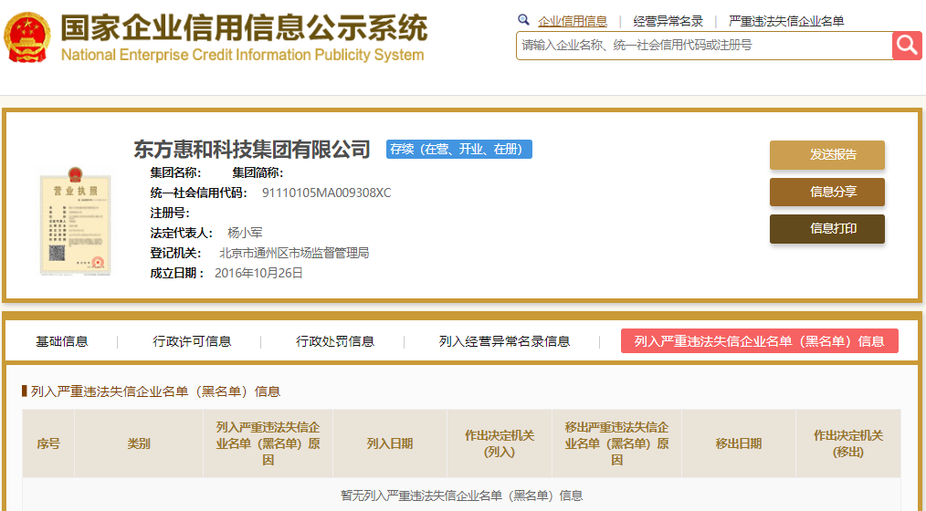Switch to the 列入严重违法失信企业名单（黑名单）信息 tab
Viewport: 926px width, 511px height.
tap(760, 341)
